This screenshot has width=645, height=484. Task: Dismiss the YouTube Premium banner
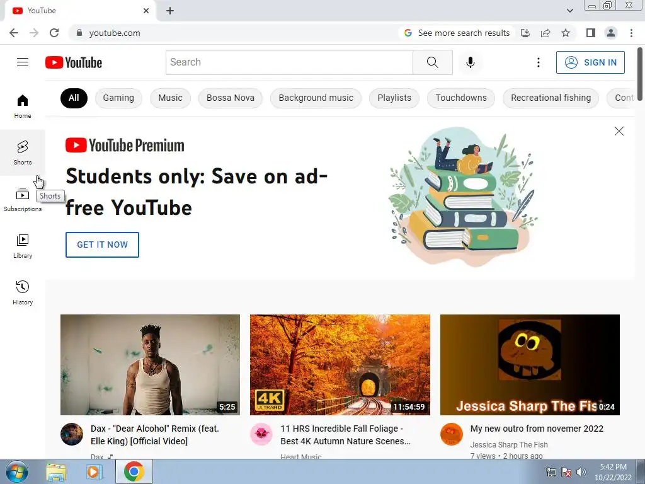coord(619,131)
